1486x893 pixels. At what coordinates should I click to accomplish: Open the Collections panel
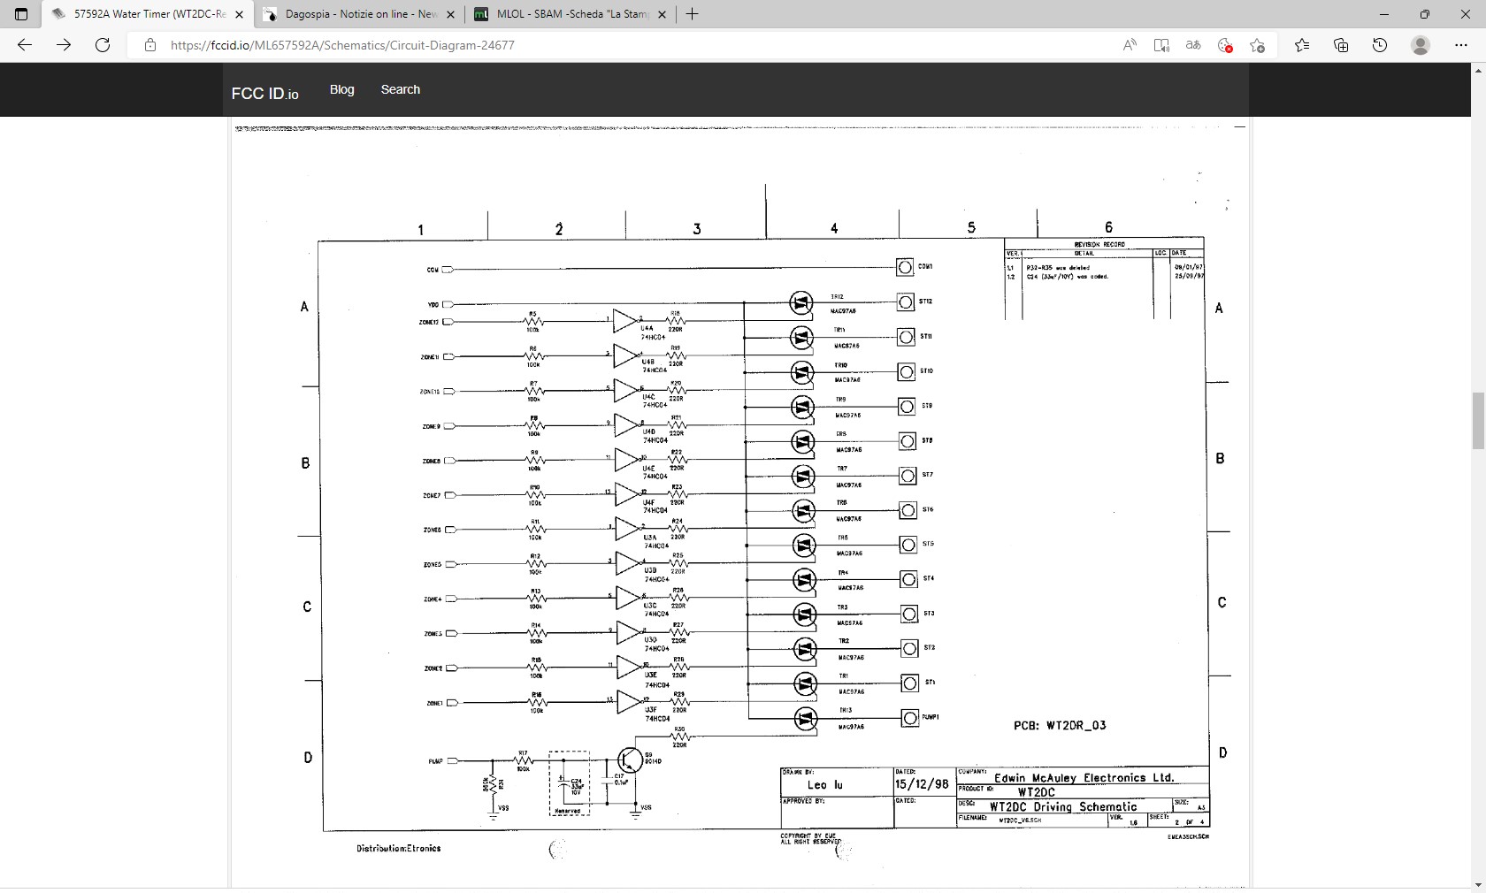click(1341, 45)
